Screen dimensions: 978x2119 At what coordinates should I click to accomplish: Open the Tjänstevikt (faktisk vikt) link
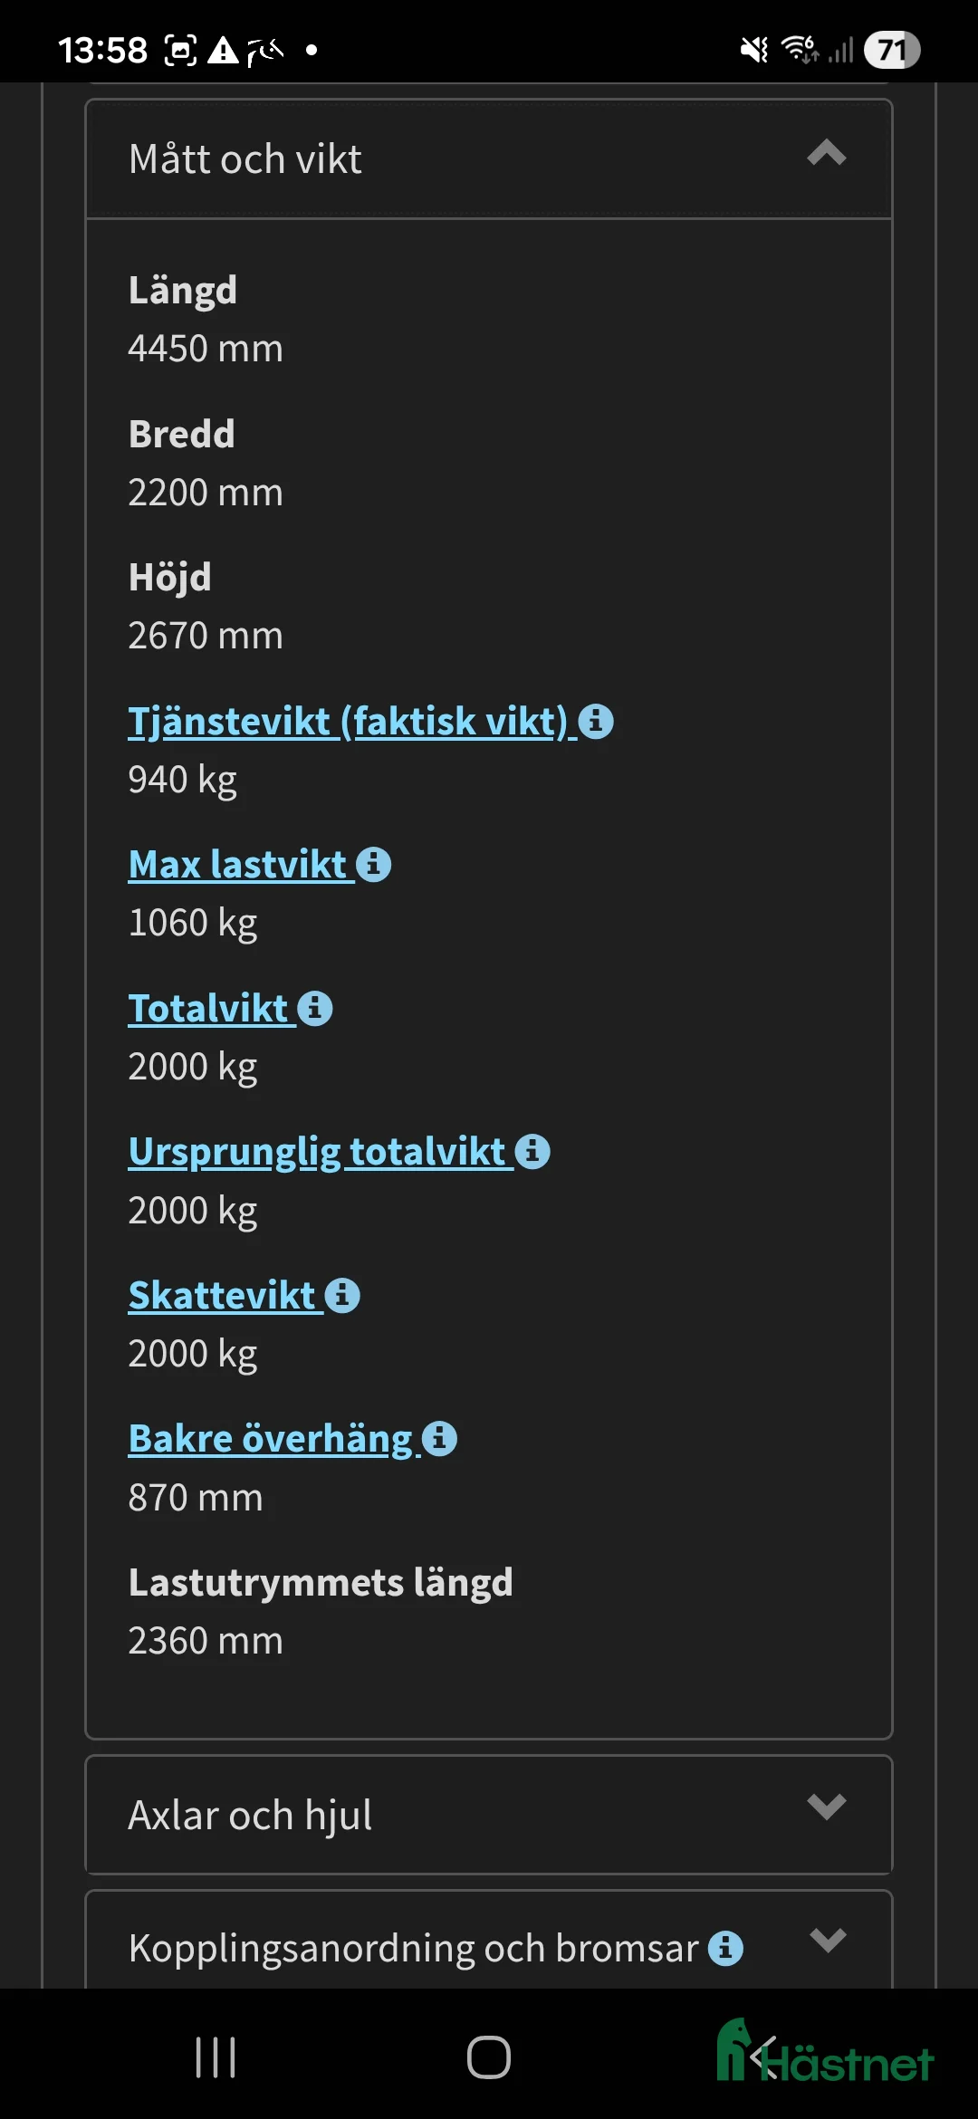[x=348, y=722]
